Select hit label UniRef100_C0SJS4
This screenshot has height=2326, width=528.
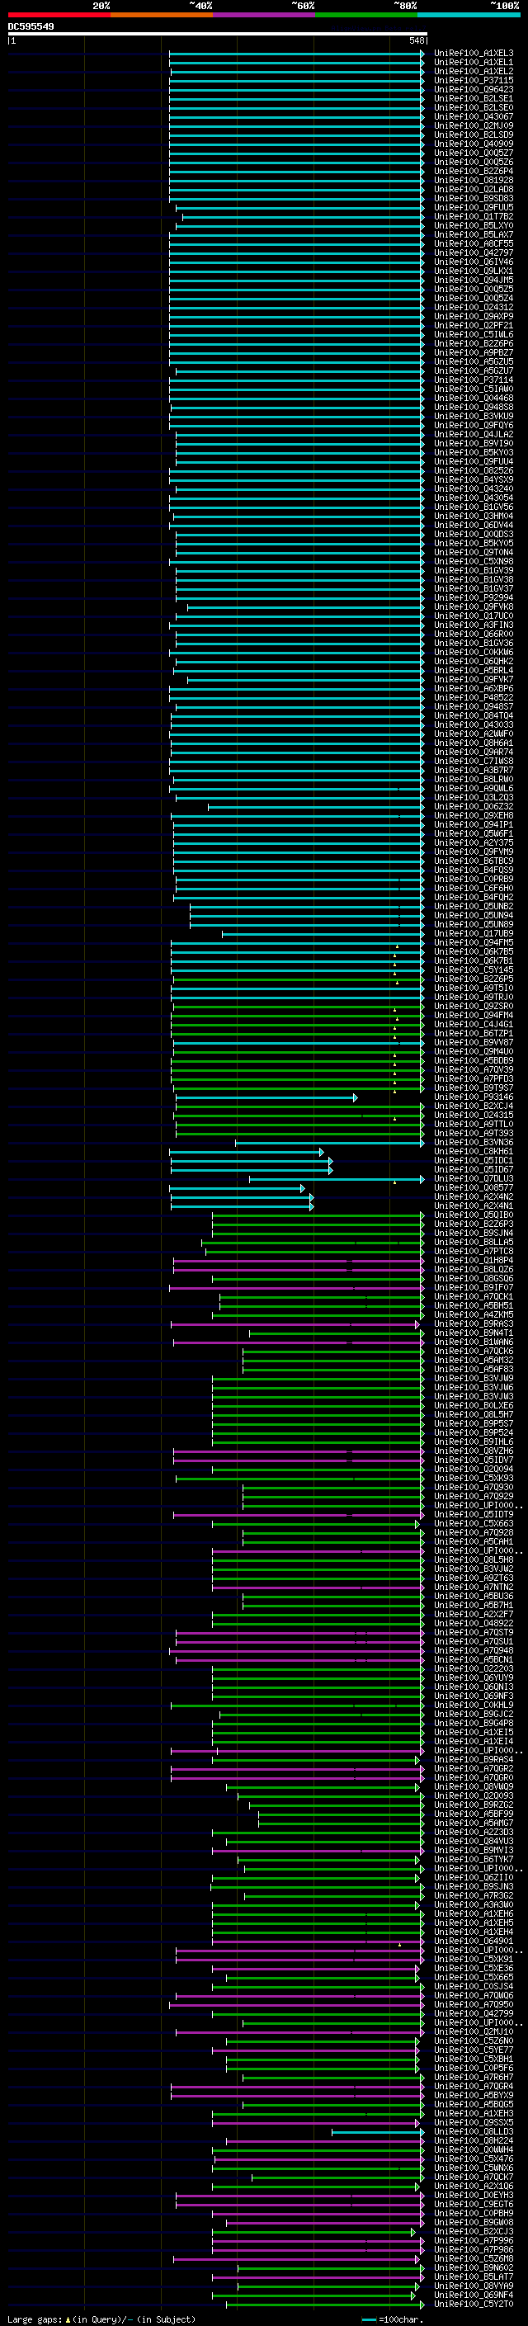coord(474,1987)
